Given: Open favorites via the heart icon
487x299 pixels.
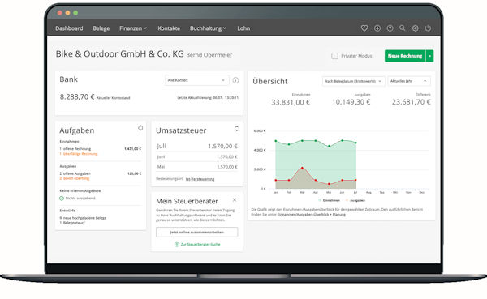Looking at the screenshot, I should coord(364,28).
